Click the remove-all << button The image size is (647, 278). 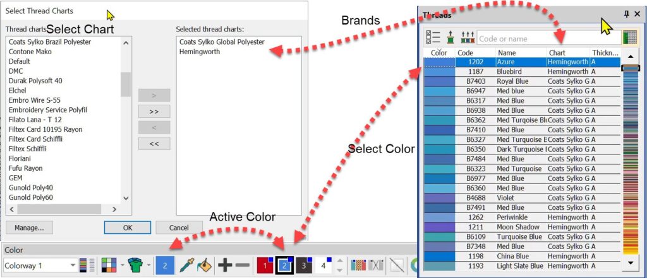[x=154, y=144]
